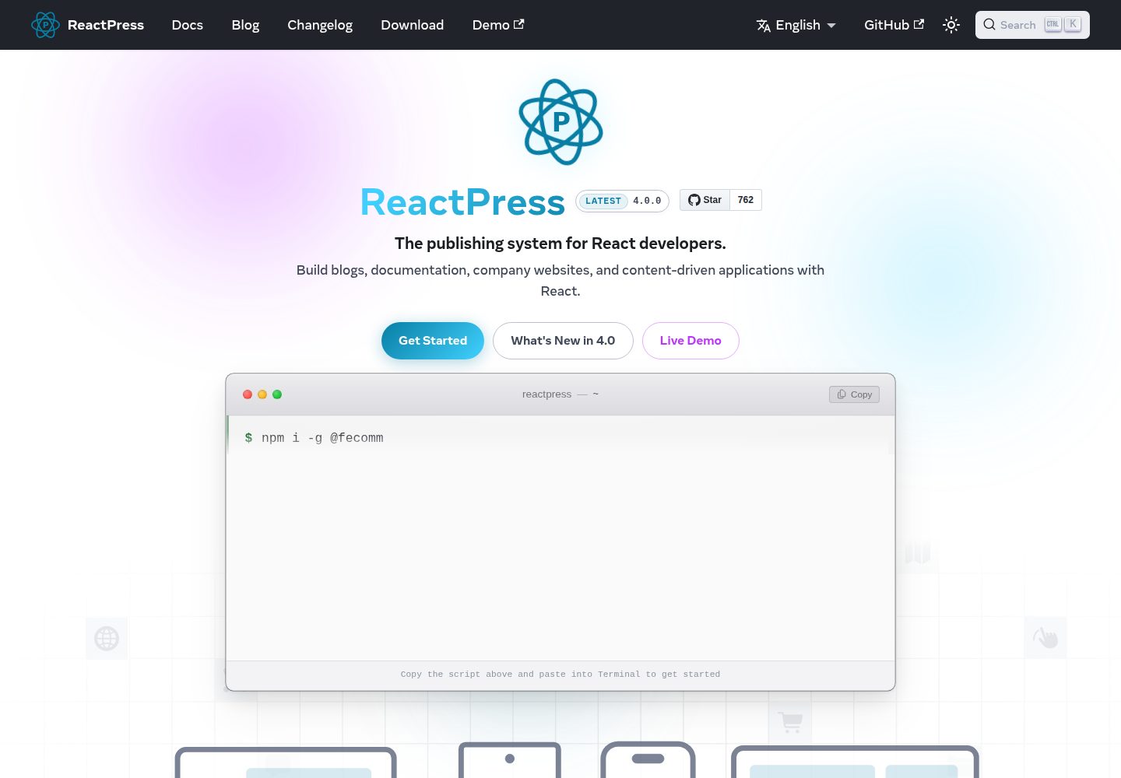
Task: Click the ReactPress hero heading
Action: click(462, 202)
